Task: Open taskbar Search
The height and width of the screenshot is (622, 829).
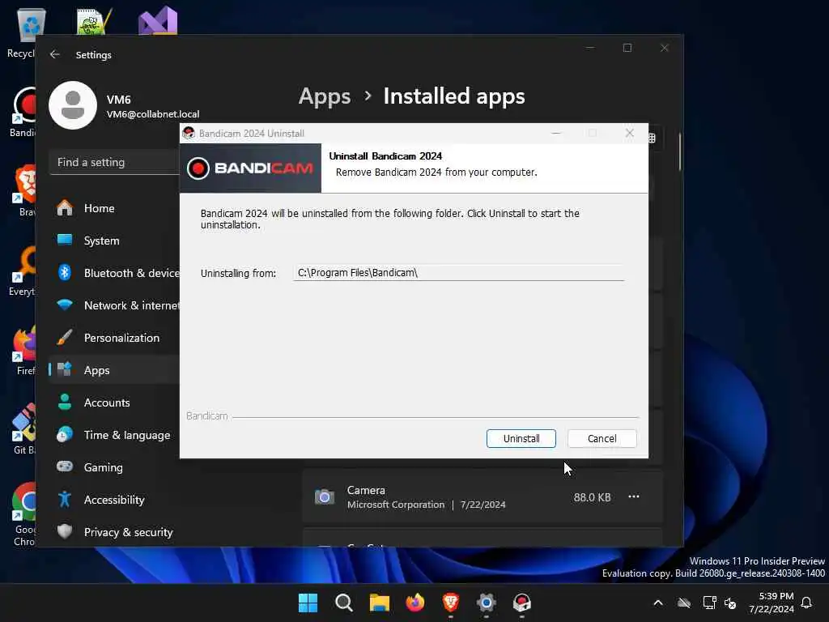Action: (343, 603)
